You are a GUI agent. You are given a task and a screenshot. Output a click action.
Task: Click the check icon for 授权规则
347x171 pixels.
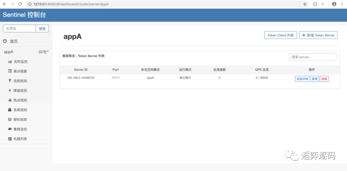point(10,119)
